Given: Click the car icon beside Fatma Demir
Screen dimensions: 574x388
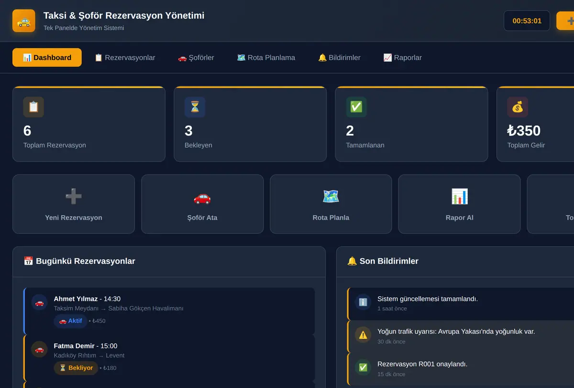Looking at the screenshot, I should pos(39,349).
